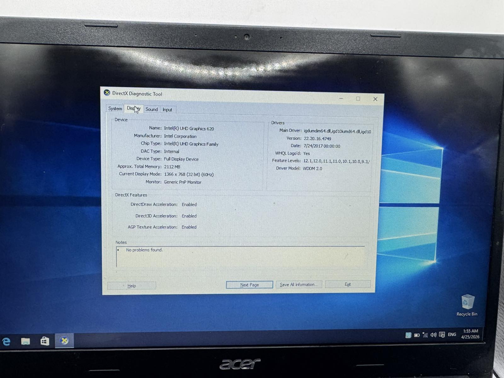Open the Action Center notification icon
The height and width of the screenshot is (378, 504).
pyautogui.click(x=442, y=335)
